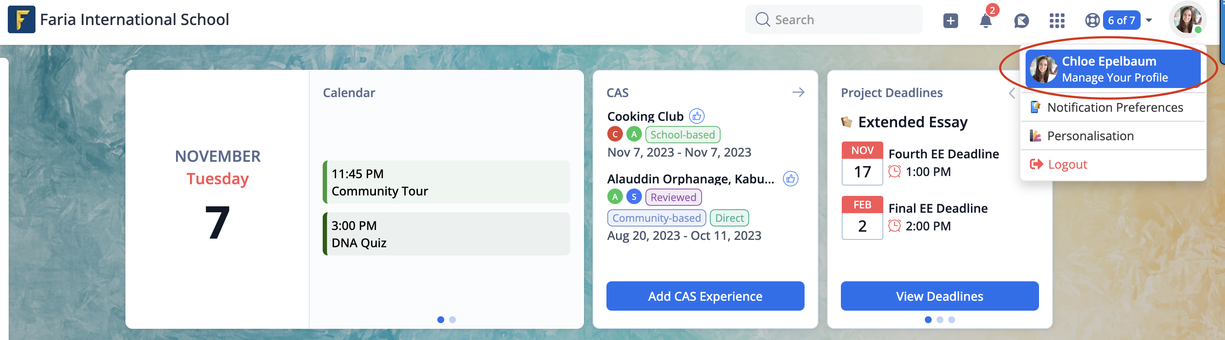Click Logout in profile menu
The height and width of the screenshot is (340, 1225).
click(1067, 164)
